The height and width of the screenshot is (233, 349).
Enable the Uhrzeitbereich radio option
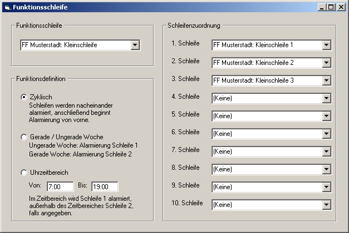[x=23, y=173]
